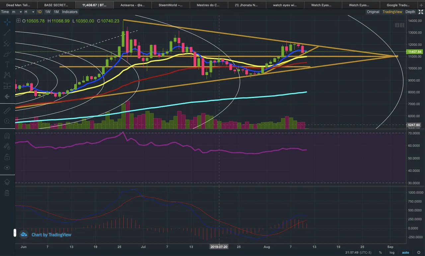Select the 1M timeframe

56,12
